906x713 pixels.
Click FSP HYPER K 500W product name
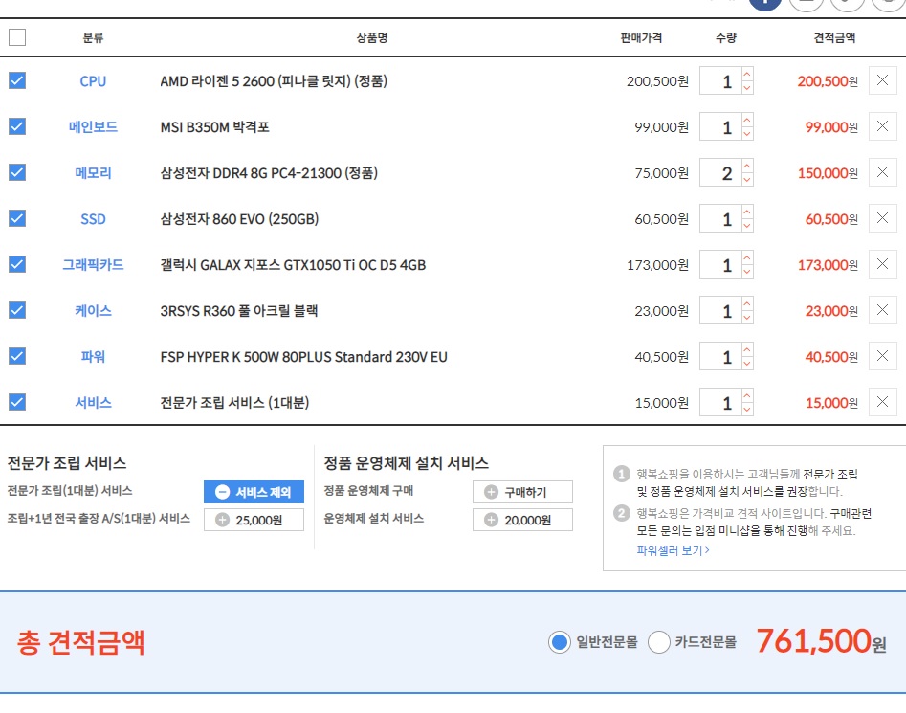(x=303, y=356)
